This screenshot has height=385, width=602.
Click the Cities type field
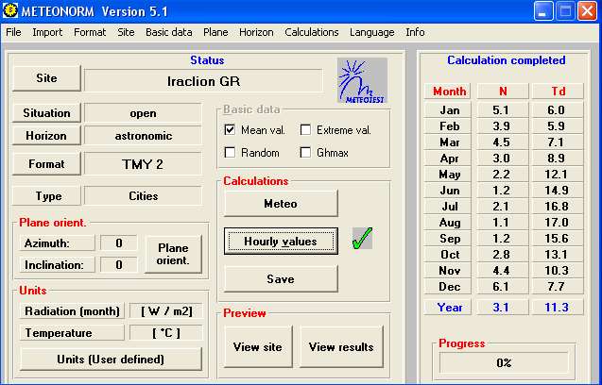pyautogui.click(x=143, y=196)
